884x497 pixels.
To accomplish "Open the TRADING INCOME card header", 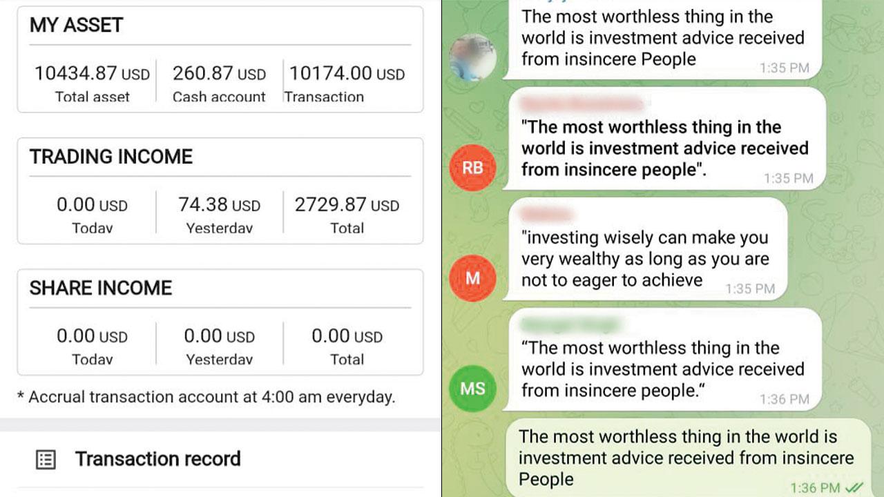I will coord(111,157).
